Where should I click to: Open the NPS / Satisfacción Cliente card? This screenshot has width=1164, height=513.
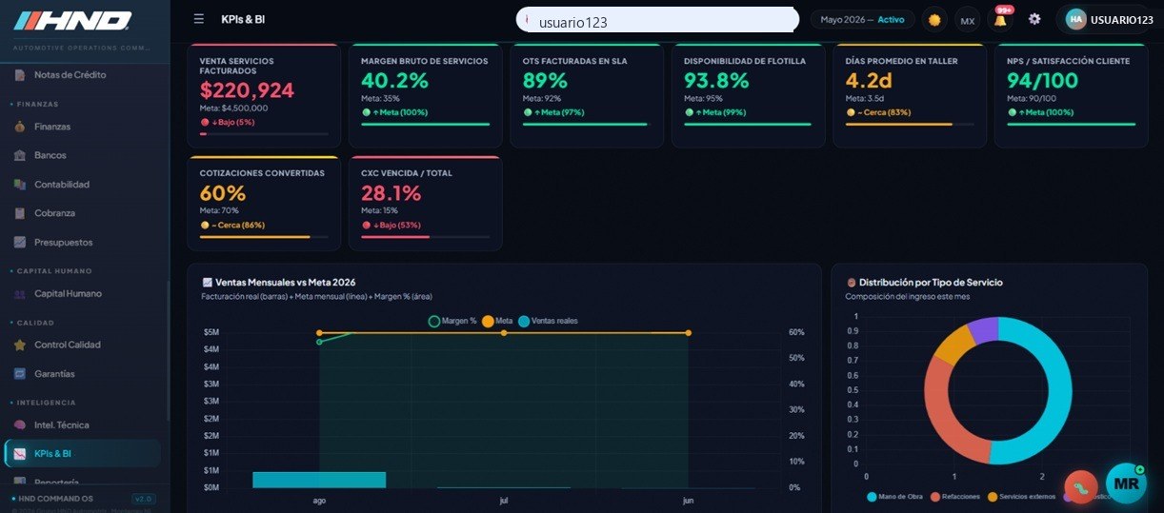(x=1071, y=95)
